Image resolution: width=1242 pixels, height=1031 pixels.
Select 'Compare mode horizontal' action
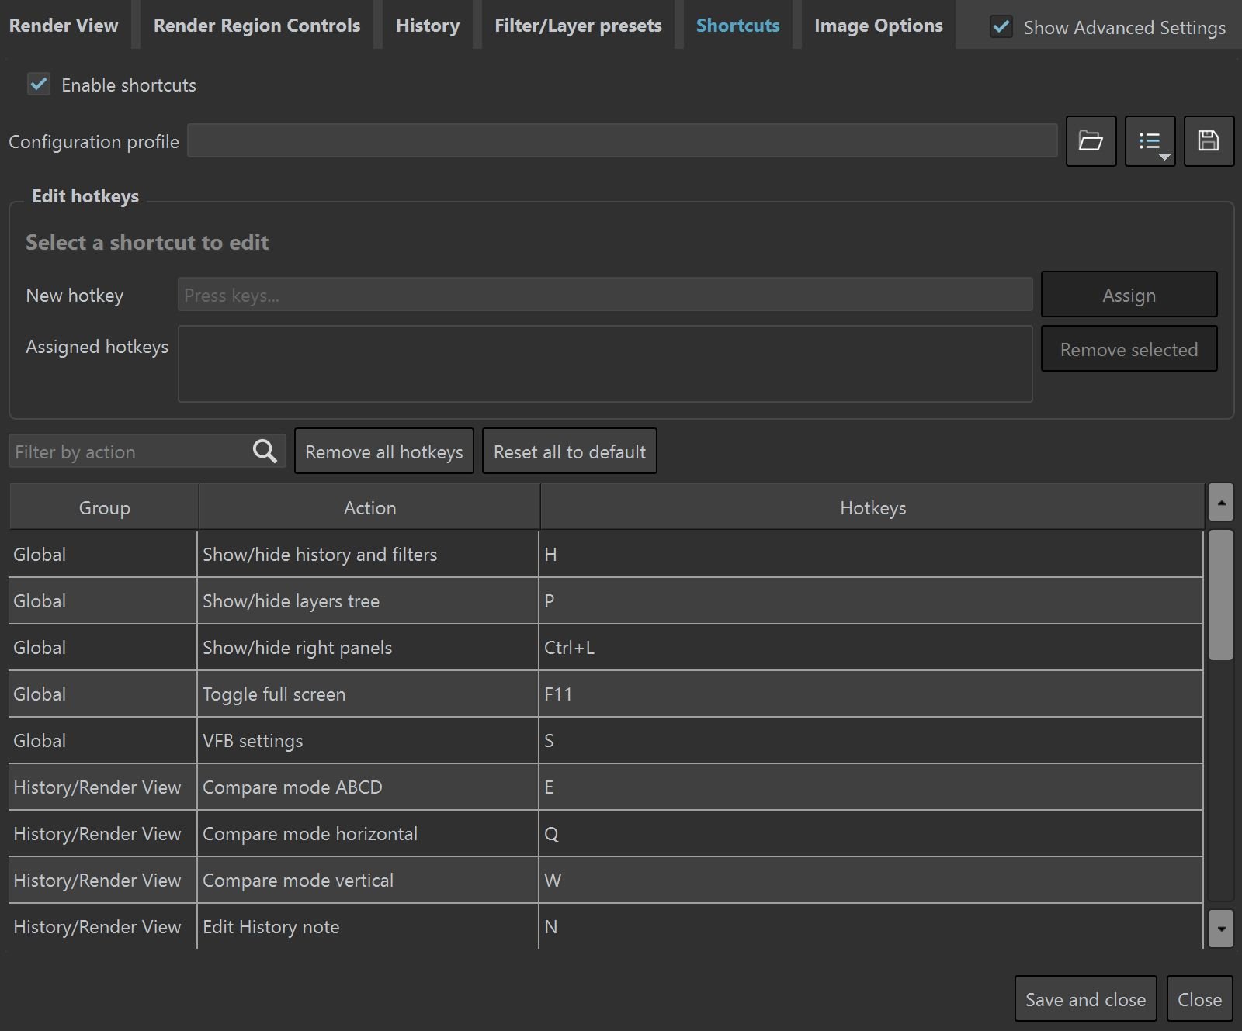coord(368,833)
